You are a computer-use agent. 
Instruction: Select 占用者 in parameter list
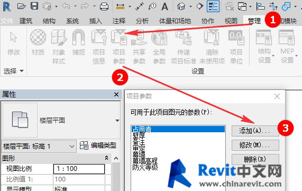(178, 129)
